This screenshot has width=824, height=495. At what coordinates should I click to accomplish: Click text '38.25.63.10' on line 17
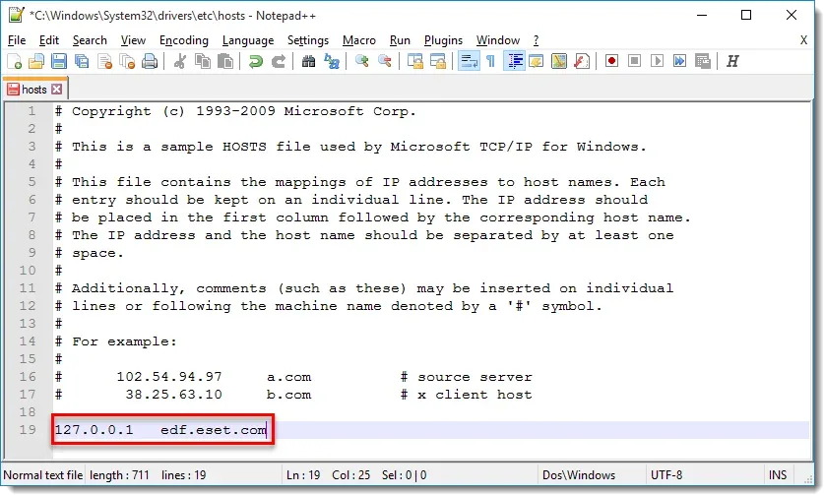point(173,395)
